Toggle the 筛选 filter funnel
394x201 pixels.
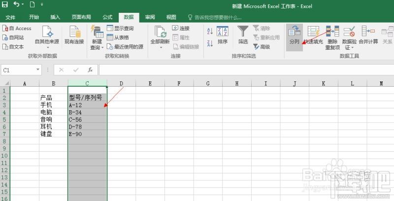tap(243, 35)
